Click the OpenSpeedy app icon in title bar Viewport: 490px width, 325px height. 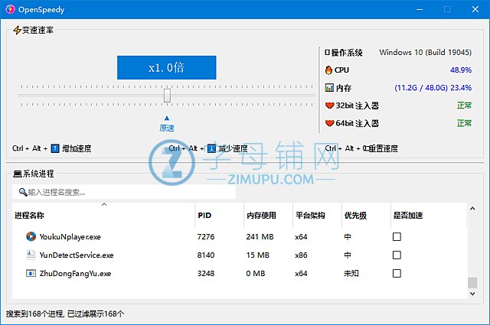click(11, 9)
